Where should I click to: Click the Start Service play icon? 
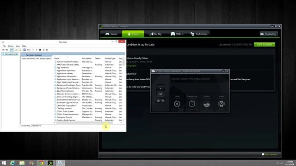pyautogui.click(x=33, y=50)
